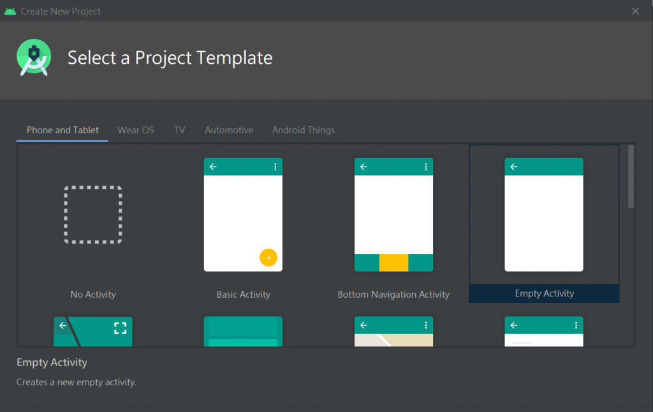
Task: Select the bottom-right partially visible template
Action: pos(544,332)
